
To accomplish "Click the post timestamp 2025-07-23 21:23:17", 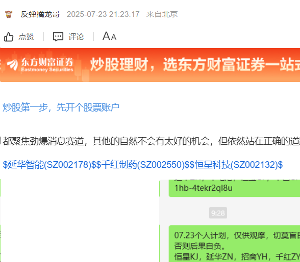I will coord(103,14).
